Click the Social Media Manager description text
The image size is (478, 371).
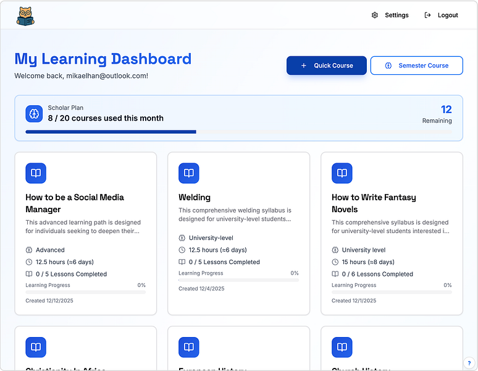pos(83,227)
